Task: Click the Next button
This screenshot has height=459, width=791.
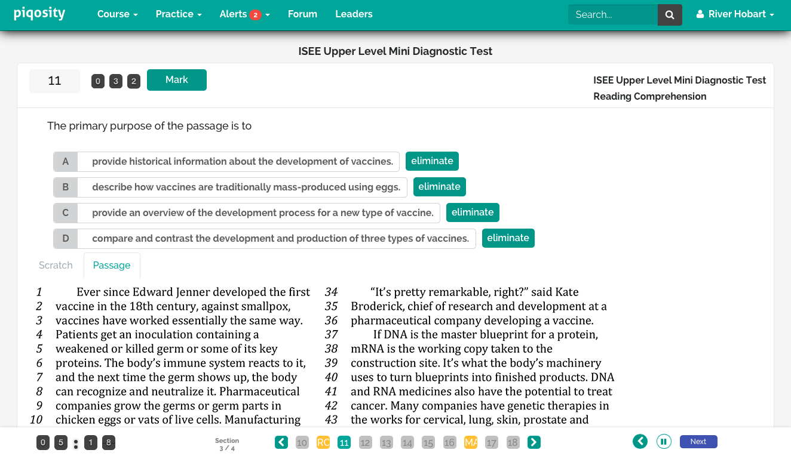Action: [x=698, y=442]
